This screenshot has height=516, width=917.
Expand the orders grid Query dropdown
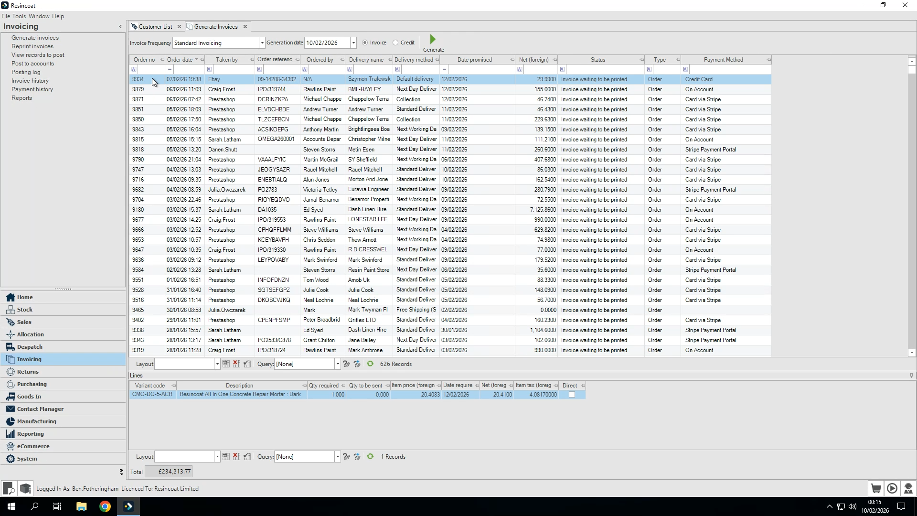338,364
